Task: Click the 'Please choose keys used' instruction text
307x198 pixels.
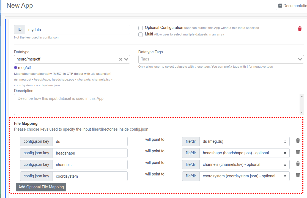Action: 81,129
